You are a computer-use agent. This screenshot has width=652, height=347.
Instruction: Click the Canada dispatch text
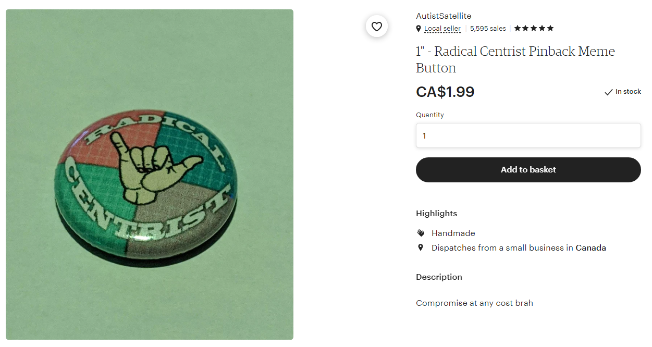(x=591, y=248)
